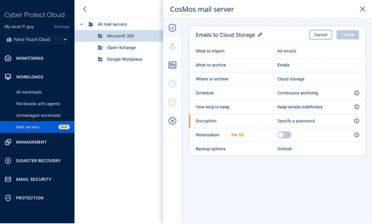
Task: Click the Create button
Action: coord(348,35)
